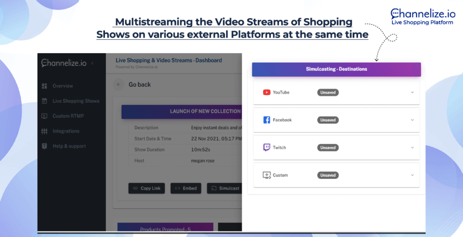This screenshot has height=237, width=463.
Task: Click the YouTube logo icon
Action: 267,92
